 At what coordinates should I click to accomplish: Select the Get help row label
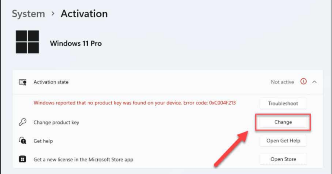43,141
